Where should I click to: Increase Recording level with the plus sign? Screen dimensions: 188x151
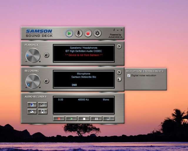[x=40, y=88]
